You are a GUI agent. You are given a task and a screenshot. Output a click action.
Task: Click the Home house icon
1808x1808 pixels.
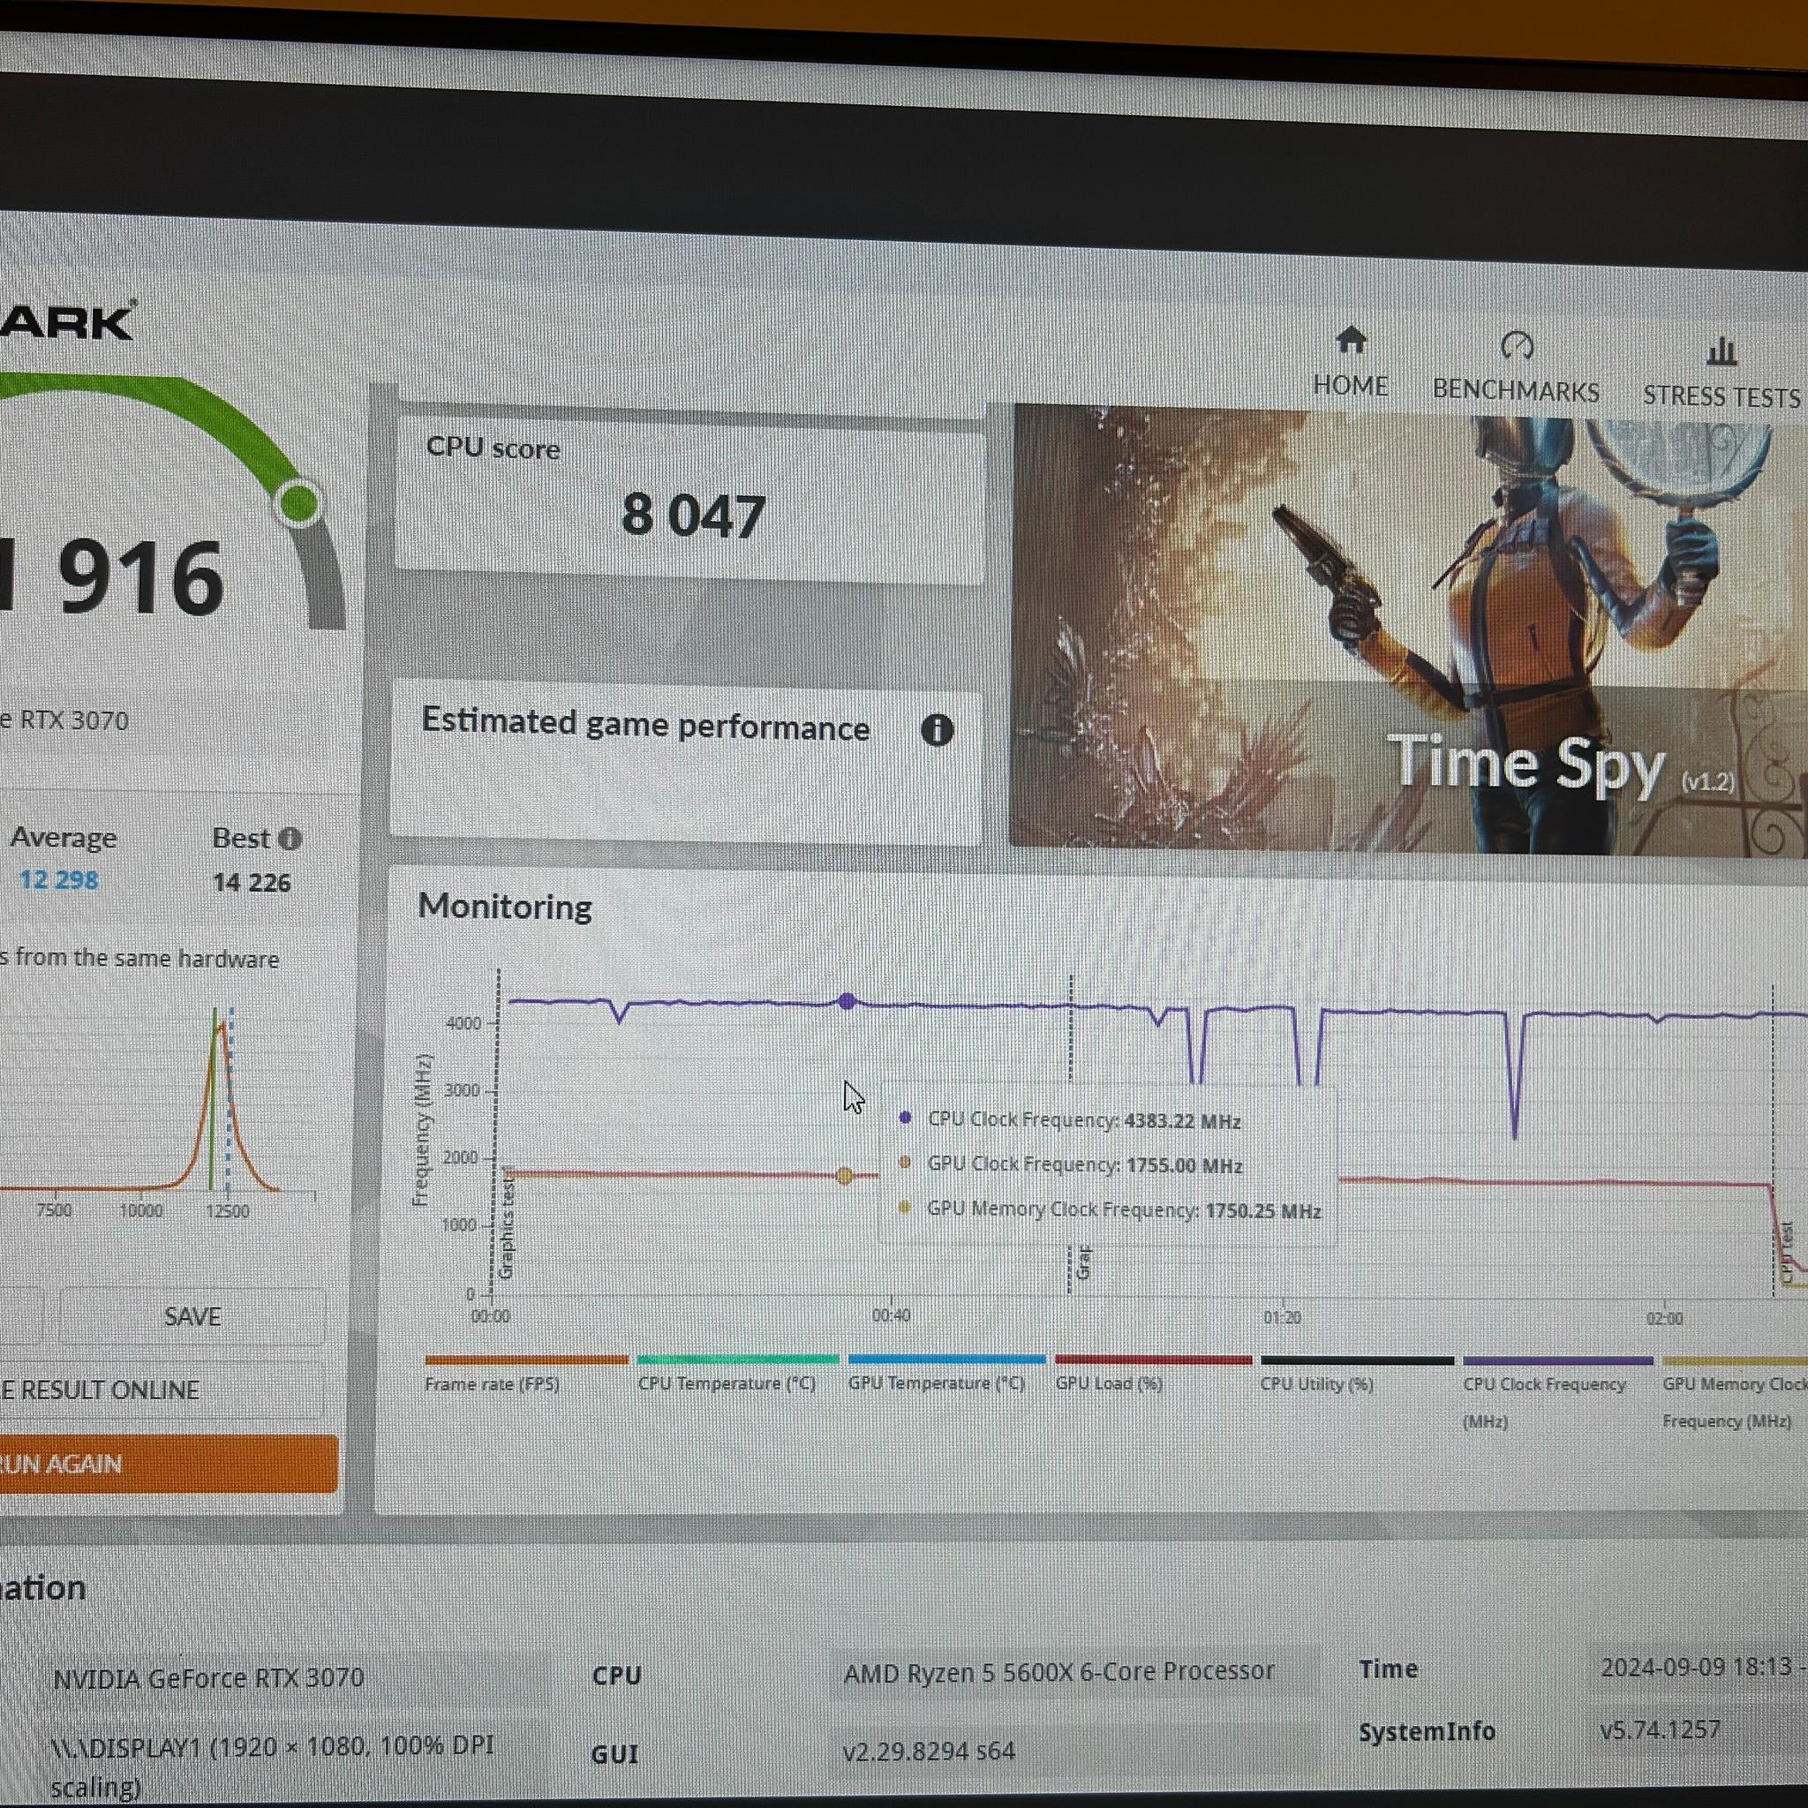[x=1351, y=341]
